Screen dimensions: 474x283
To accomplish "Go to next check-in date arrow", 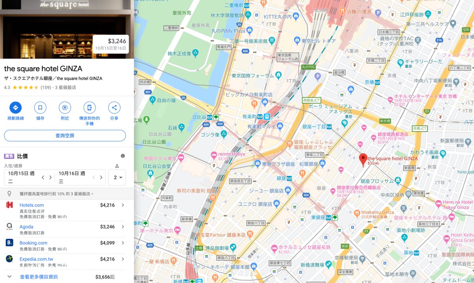I will click(x=50, y=177).
